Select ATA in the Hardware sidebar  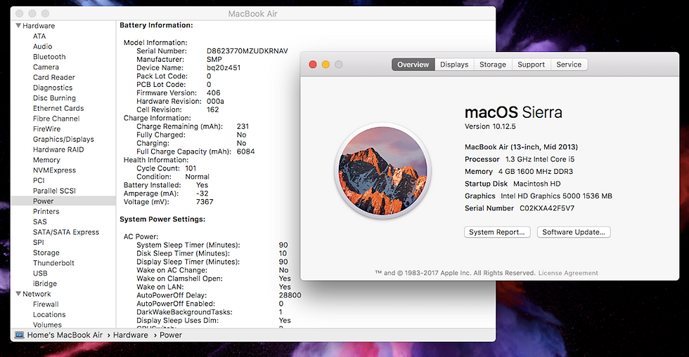pos(39,36)
